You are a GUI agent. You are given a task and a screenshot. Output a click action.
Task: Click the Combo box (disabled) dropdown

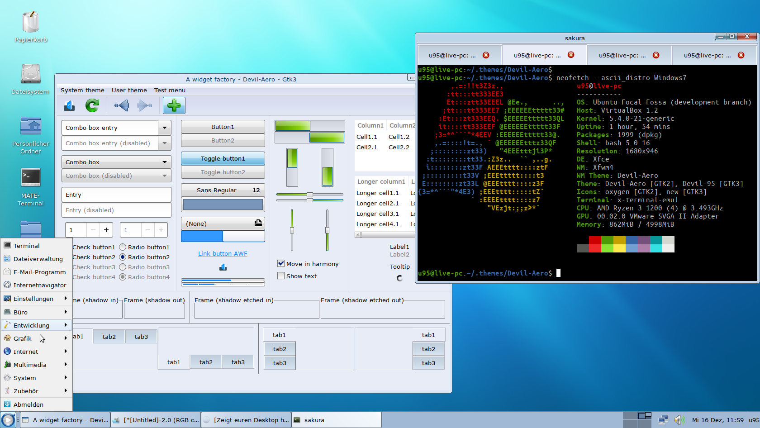116,176
